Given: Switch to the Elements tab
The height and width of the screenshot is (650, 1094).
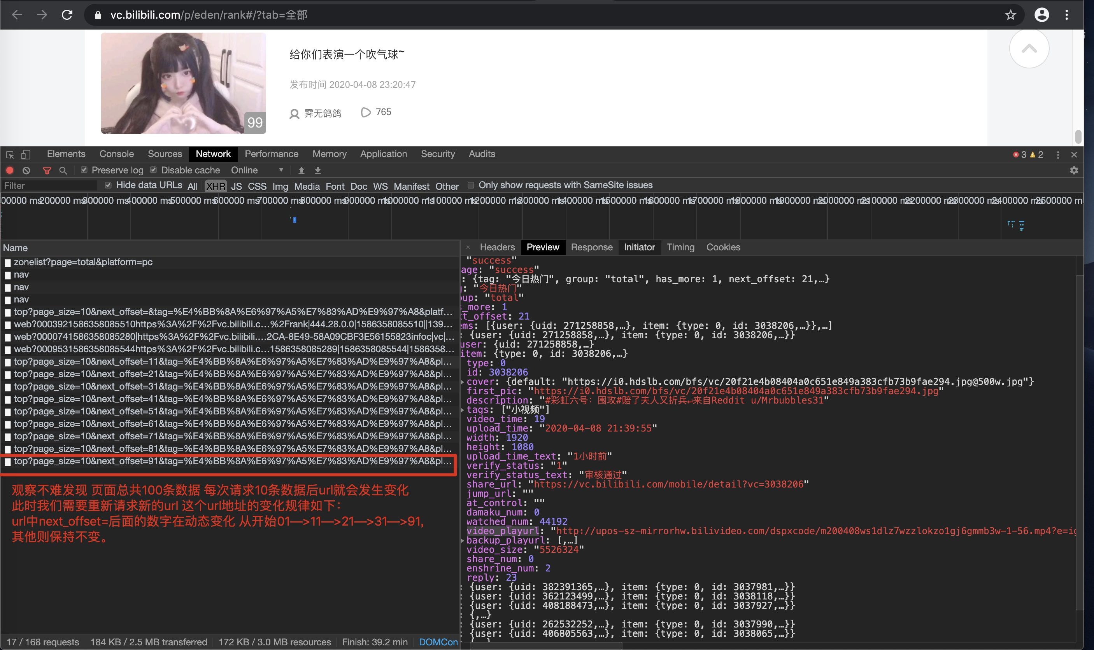Looking at the screenshot, I should pyautogui.click(x=66, y=154).
